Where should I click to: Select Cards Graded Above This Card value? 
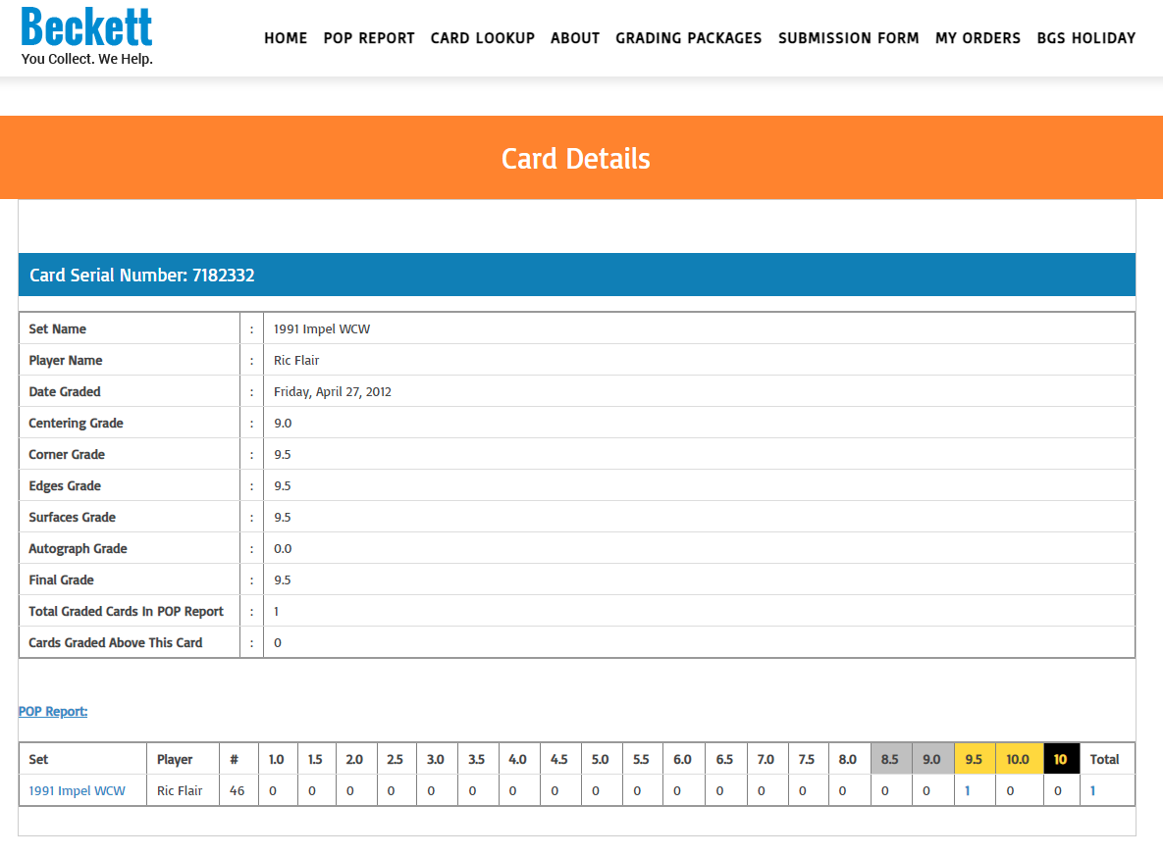pyautogui.click(x=278, y=642)
